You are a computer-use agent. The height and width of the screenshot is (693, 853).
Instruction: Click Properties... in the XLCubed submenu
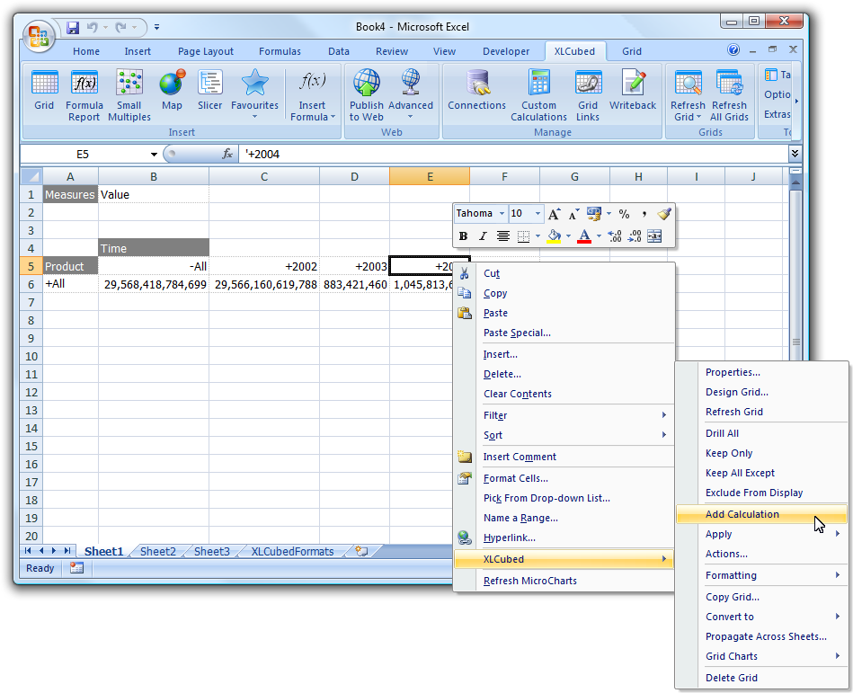761,373
